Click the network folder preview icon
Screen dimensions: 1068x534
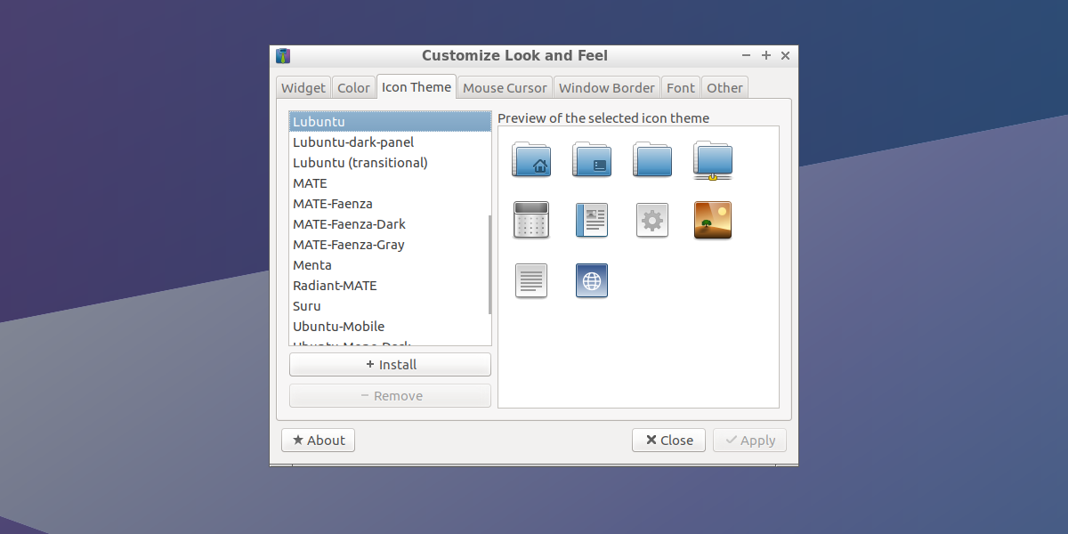click(x=713, y=161)
